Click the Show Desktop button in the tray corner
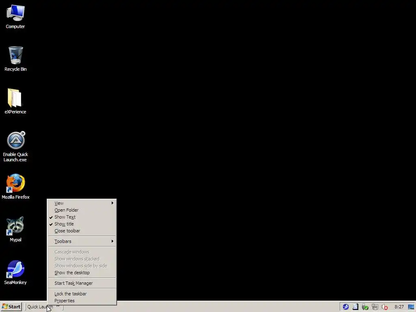Image resolution: width=416 pixels, height=312 pixels. [x=411, y=307]
